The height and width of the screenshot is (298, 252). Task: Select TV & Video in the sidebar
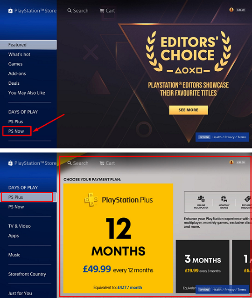(20, 226)
